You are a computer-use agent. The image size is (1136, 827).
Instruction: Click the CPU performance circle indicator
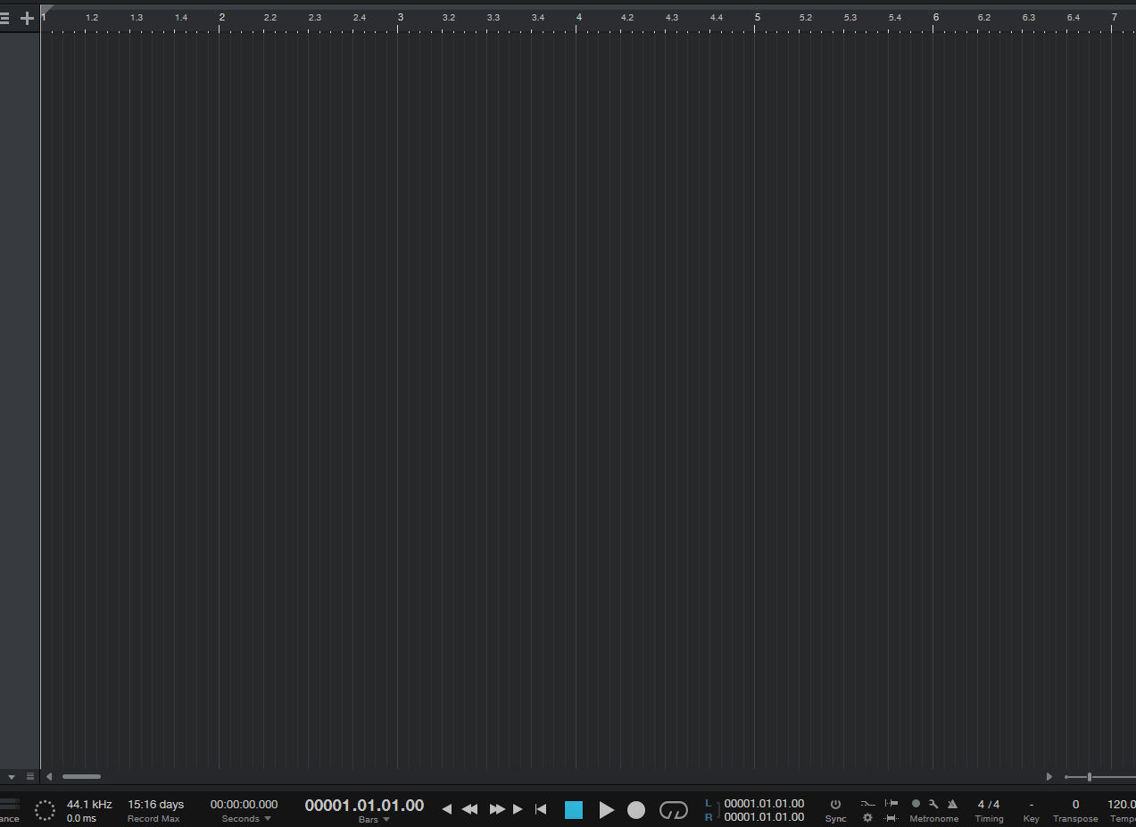(45, 810)
